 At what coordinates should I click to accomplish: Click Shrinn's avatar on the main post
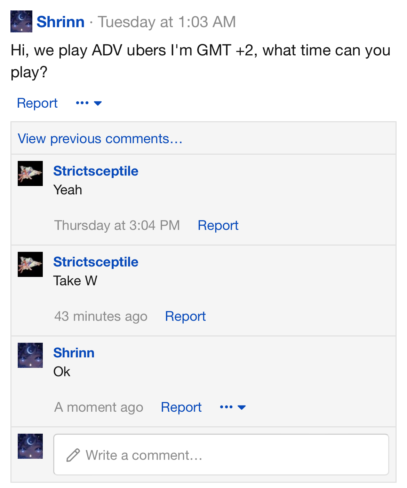pyautogui.click(x=21, y=21)
